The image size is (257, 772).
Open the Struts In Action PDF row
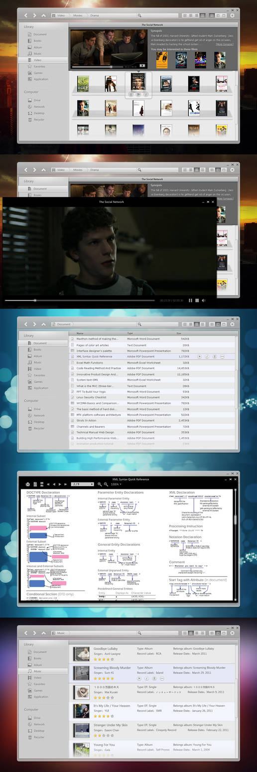[x=151, y=421]
